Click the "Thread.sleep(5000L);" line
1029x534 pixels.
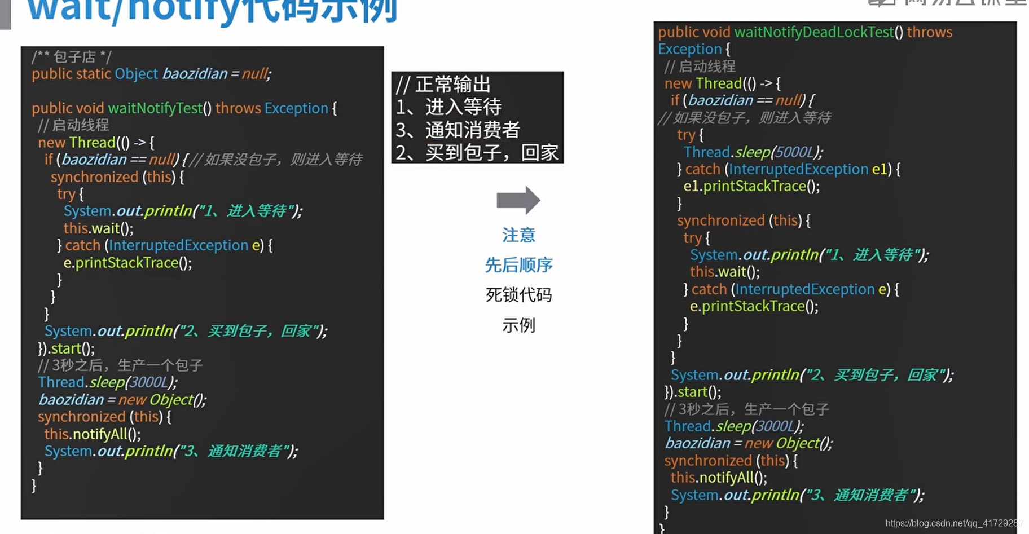[x=754, y=152]
